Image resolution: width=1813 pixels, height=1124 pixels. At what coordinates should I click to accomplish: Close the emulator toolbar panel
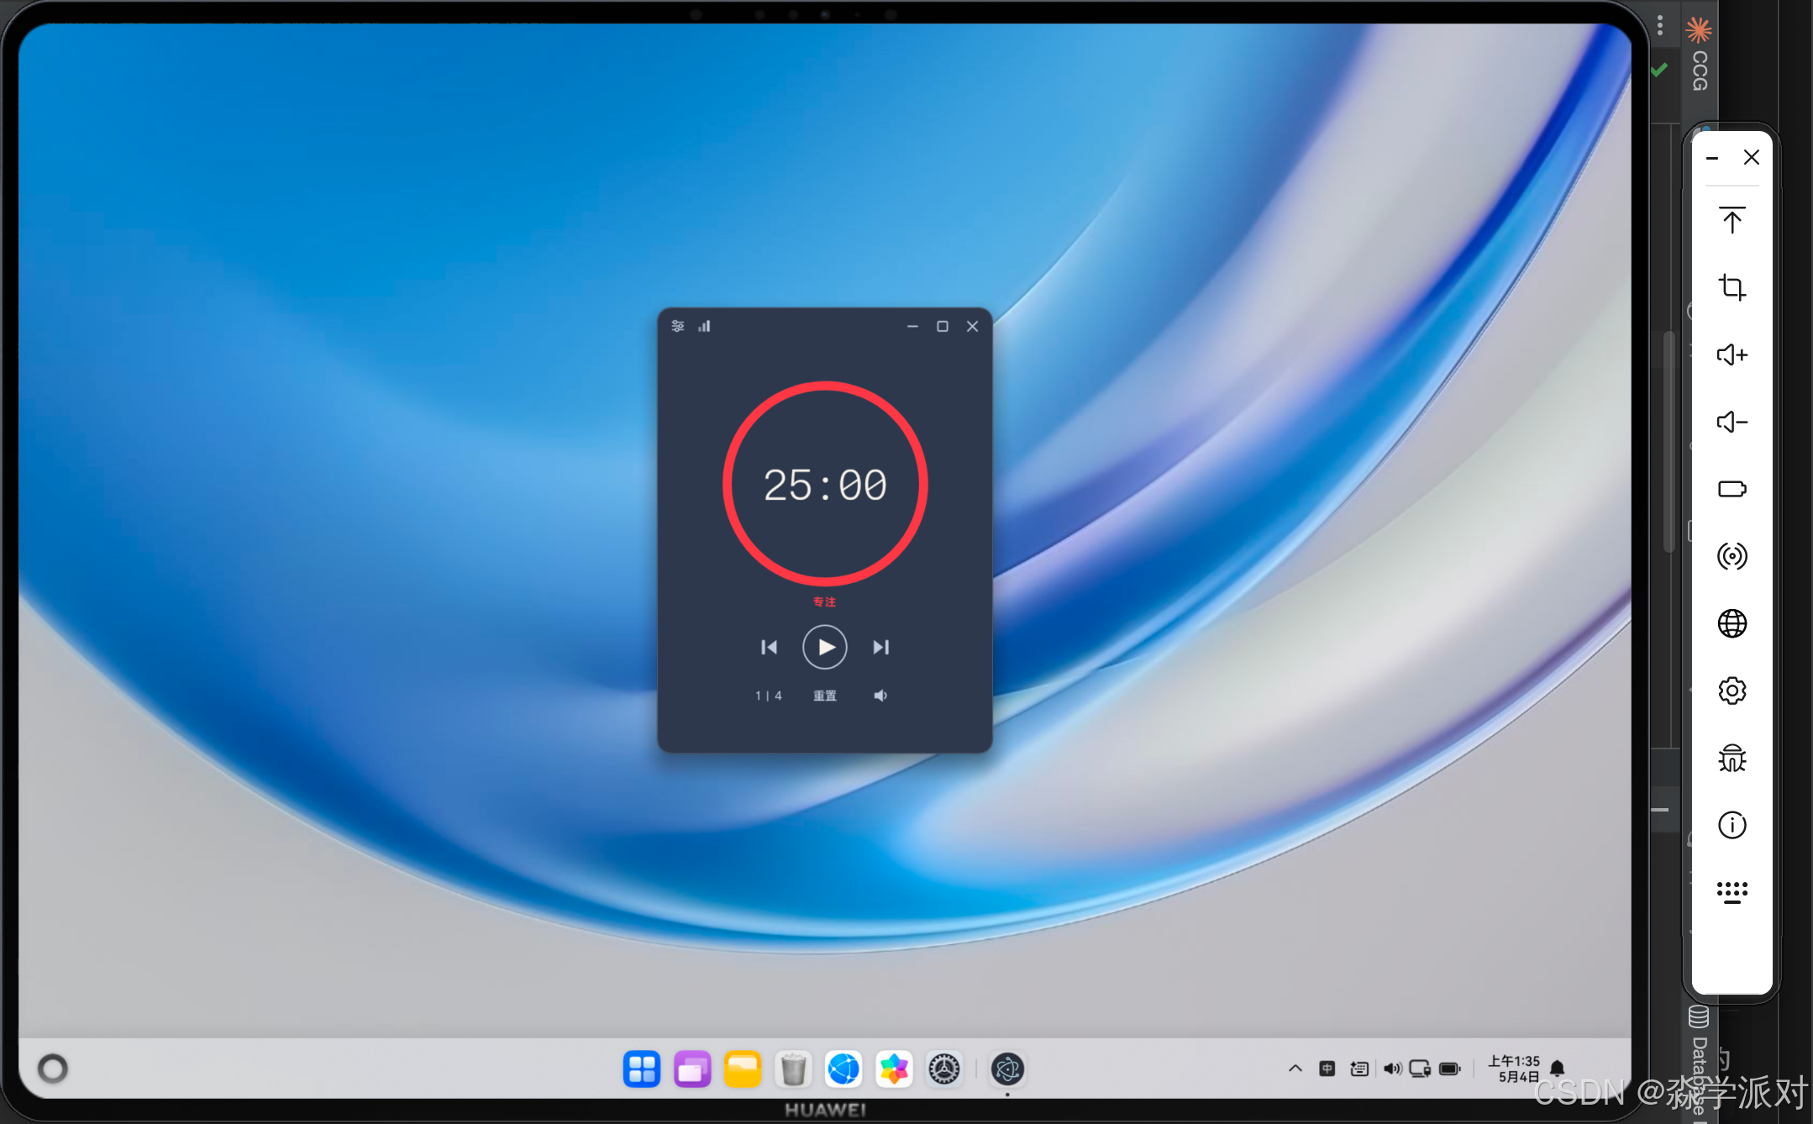point(1752,157)
